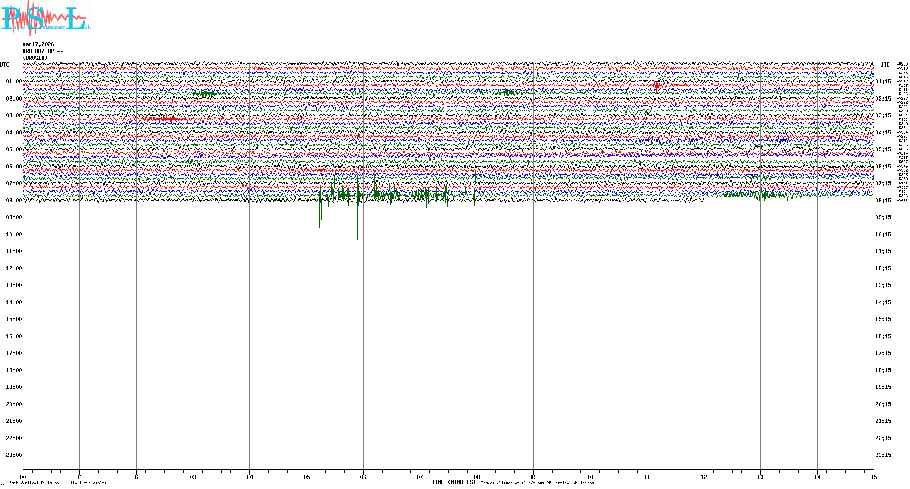Screen dimensions: 910x489
Task: Select the 08:00 hour label on left
Action: (14, 201)
